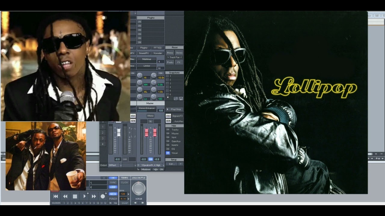The height and width of the screenshot is (216, 385).
Task: Toggle Hide Input ON button
Action: coord(168,137)
